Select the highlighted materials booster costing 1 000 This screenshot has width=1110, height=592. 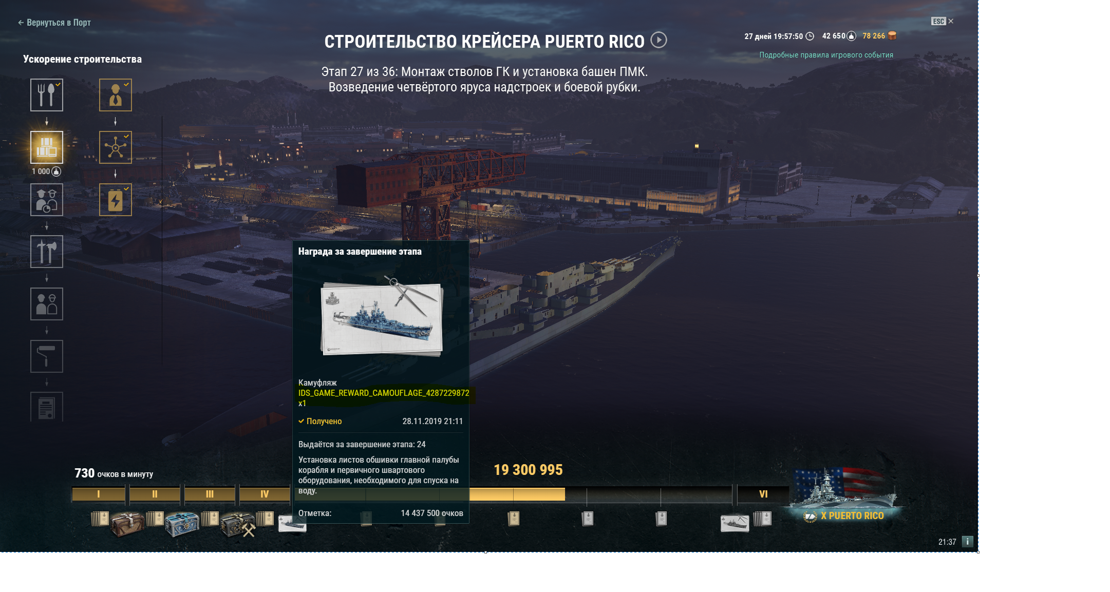click(x=47, y=147)
